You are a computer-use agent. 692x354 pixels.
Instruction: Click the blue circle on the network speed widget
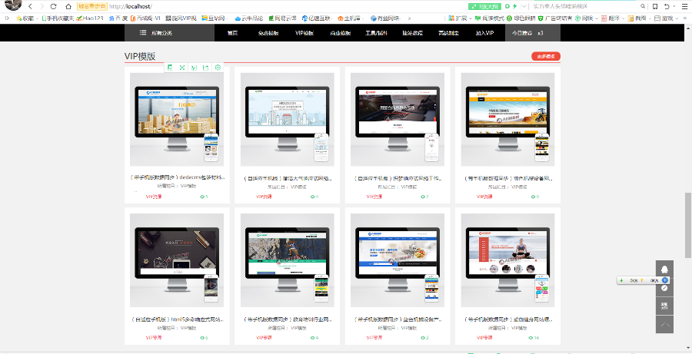click(x=665, y=280)
